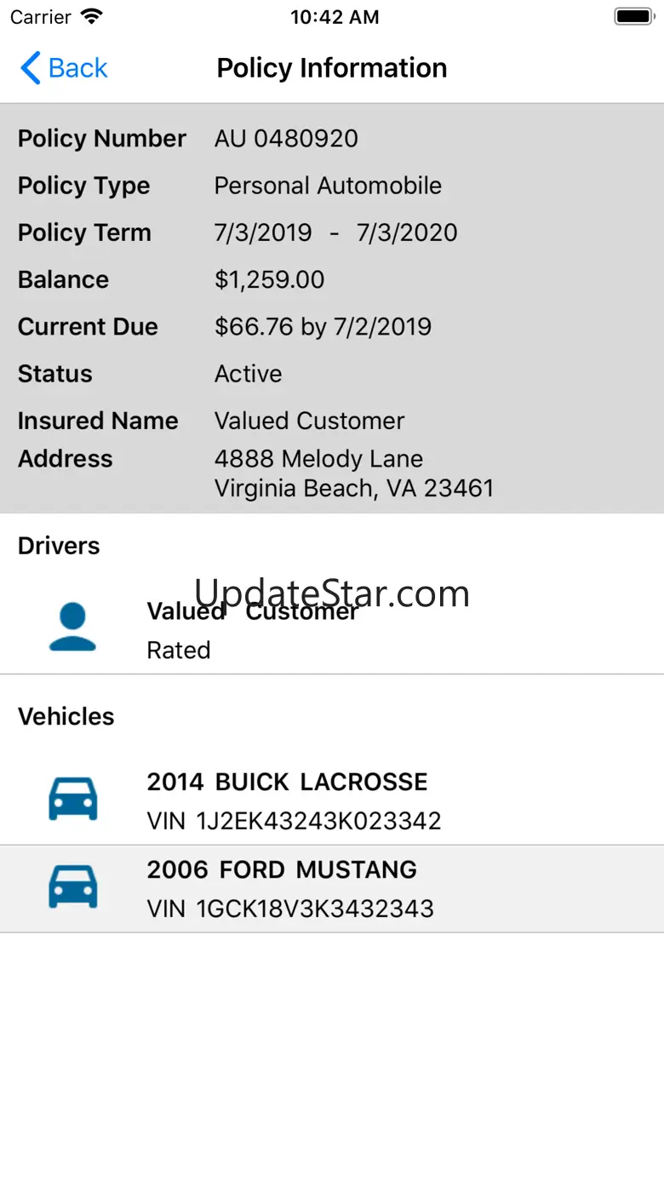Tap the Back button label
Image resolution: width=664 pixels, height=1181 pixels.
pyautogui.click(x=77, y=68)
